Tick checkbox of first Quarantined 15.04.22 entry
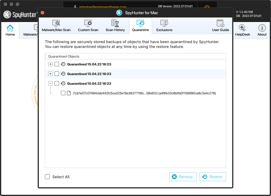Image resolution: width=271 pixels, height=196 pixels. click(x=57, y=64)
